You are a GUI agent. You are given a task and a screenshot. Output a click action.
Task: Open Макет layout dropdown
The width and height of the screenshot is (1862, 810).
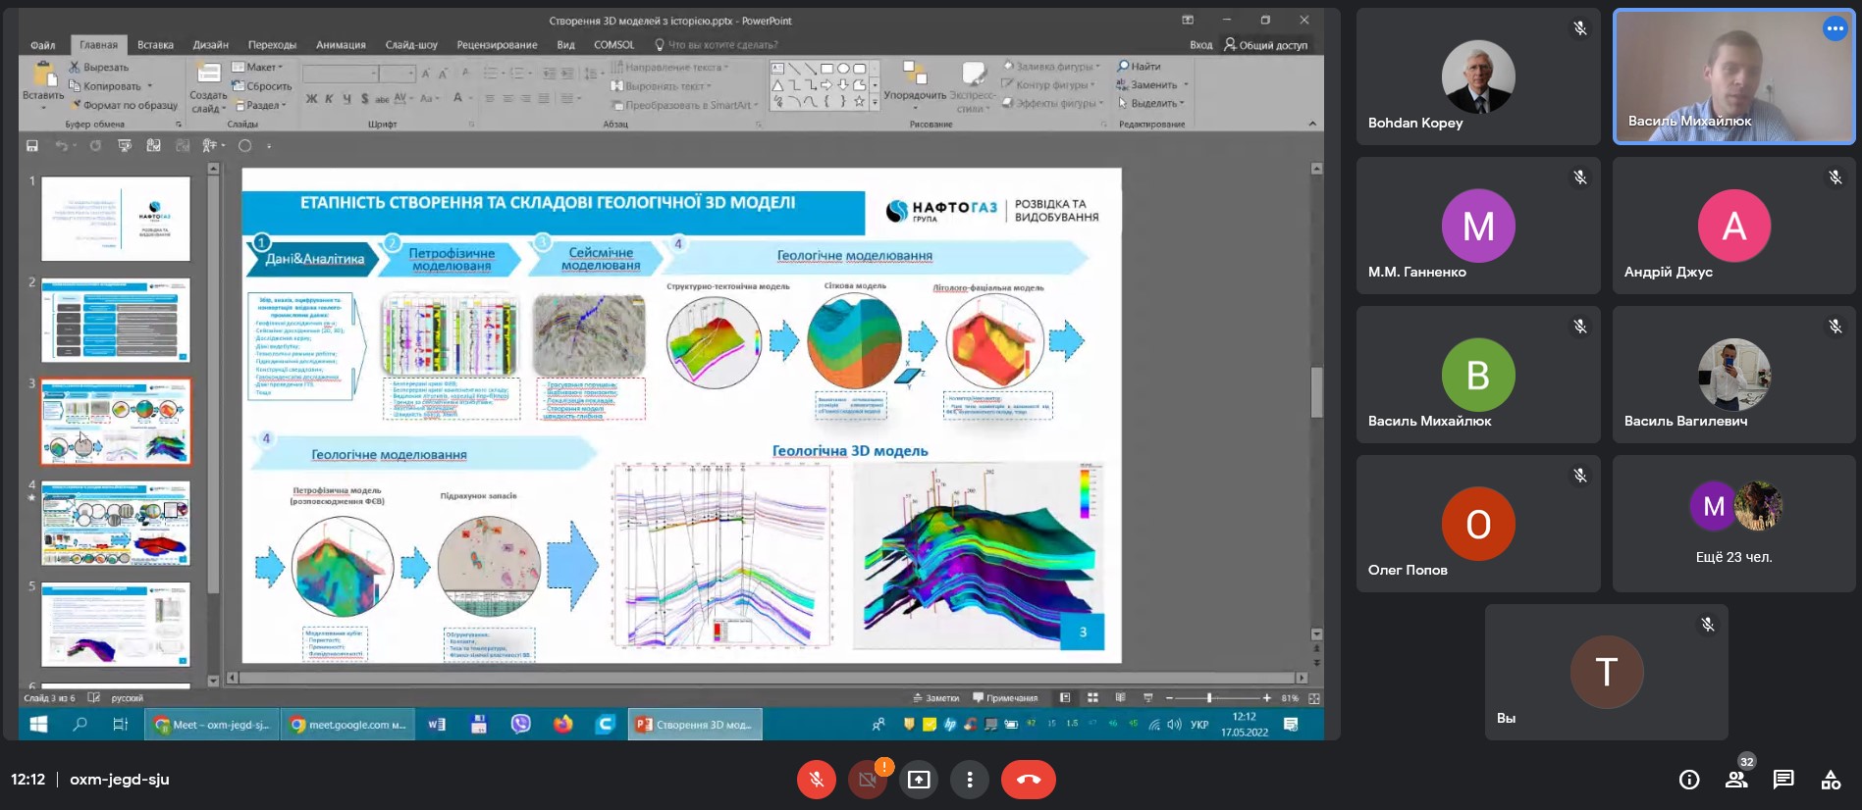257,67
